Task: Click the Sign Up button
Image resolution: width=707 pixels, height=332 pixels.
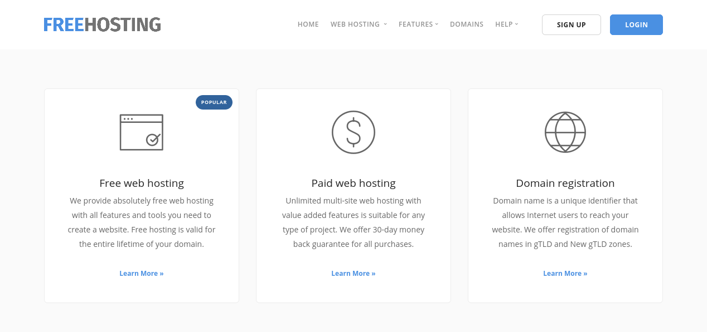Action: point(572,25)
